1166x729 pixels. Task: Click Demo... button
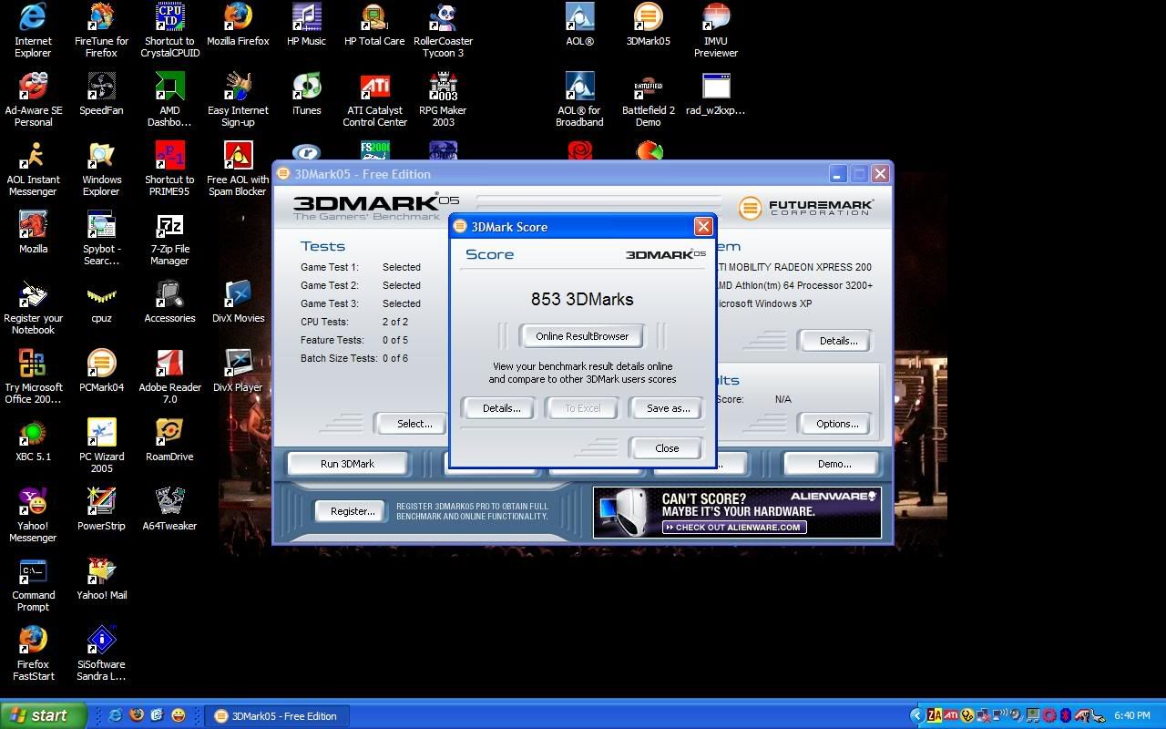pos(834,464)
